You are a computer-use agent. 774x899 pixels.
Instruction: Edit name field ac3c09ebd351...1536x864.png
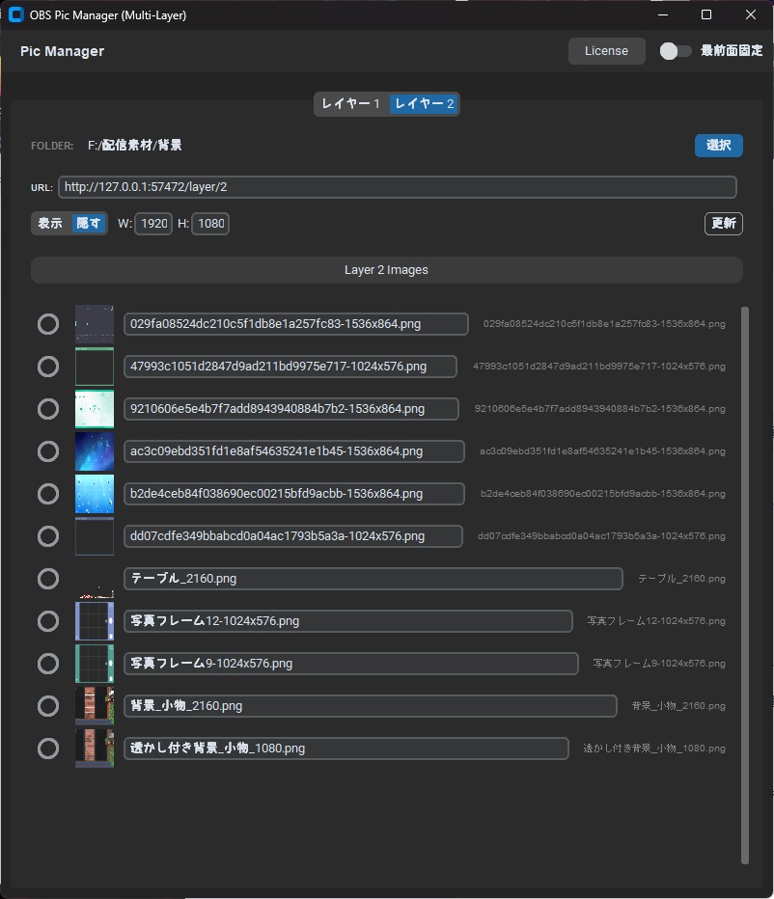pyautogui.click(x=294, y=451)
